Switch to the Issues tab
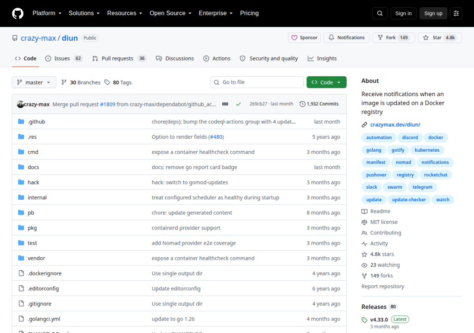Screen dimensions: 474x333 coord(63,59)
